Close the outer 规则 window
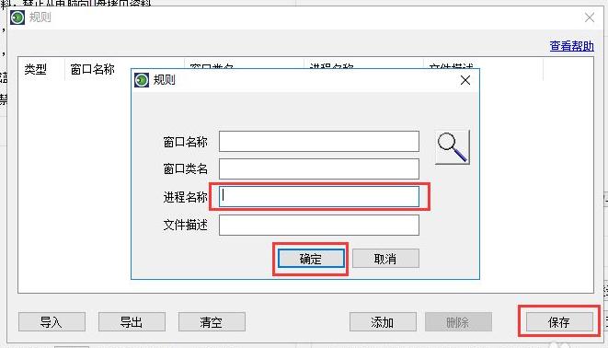Viewport: 608px width, 348px height. click(590, 17)
